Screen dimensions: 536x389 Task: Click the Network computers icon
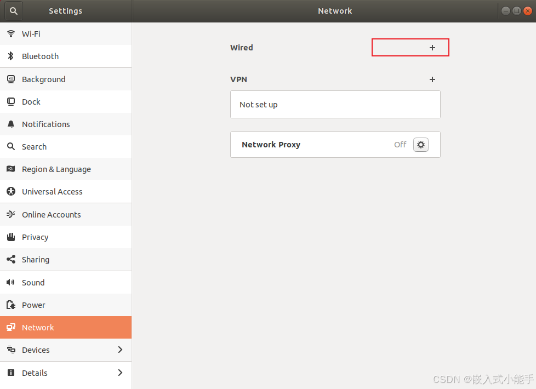(11, 328)
